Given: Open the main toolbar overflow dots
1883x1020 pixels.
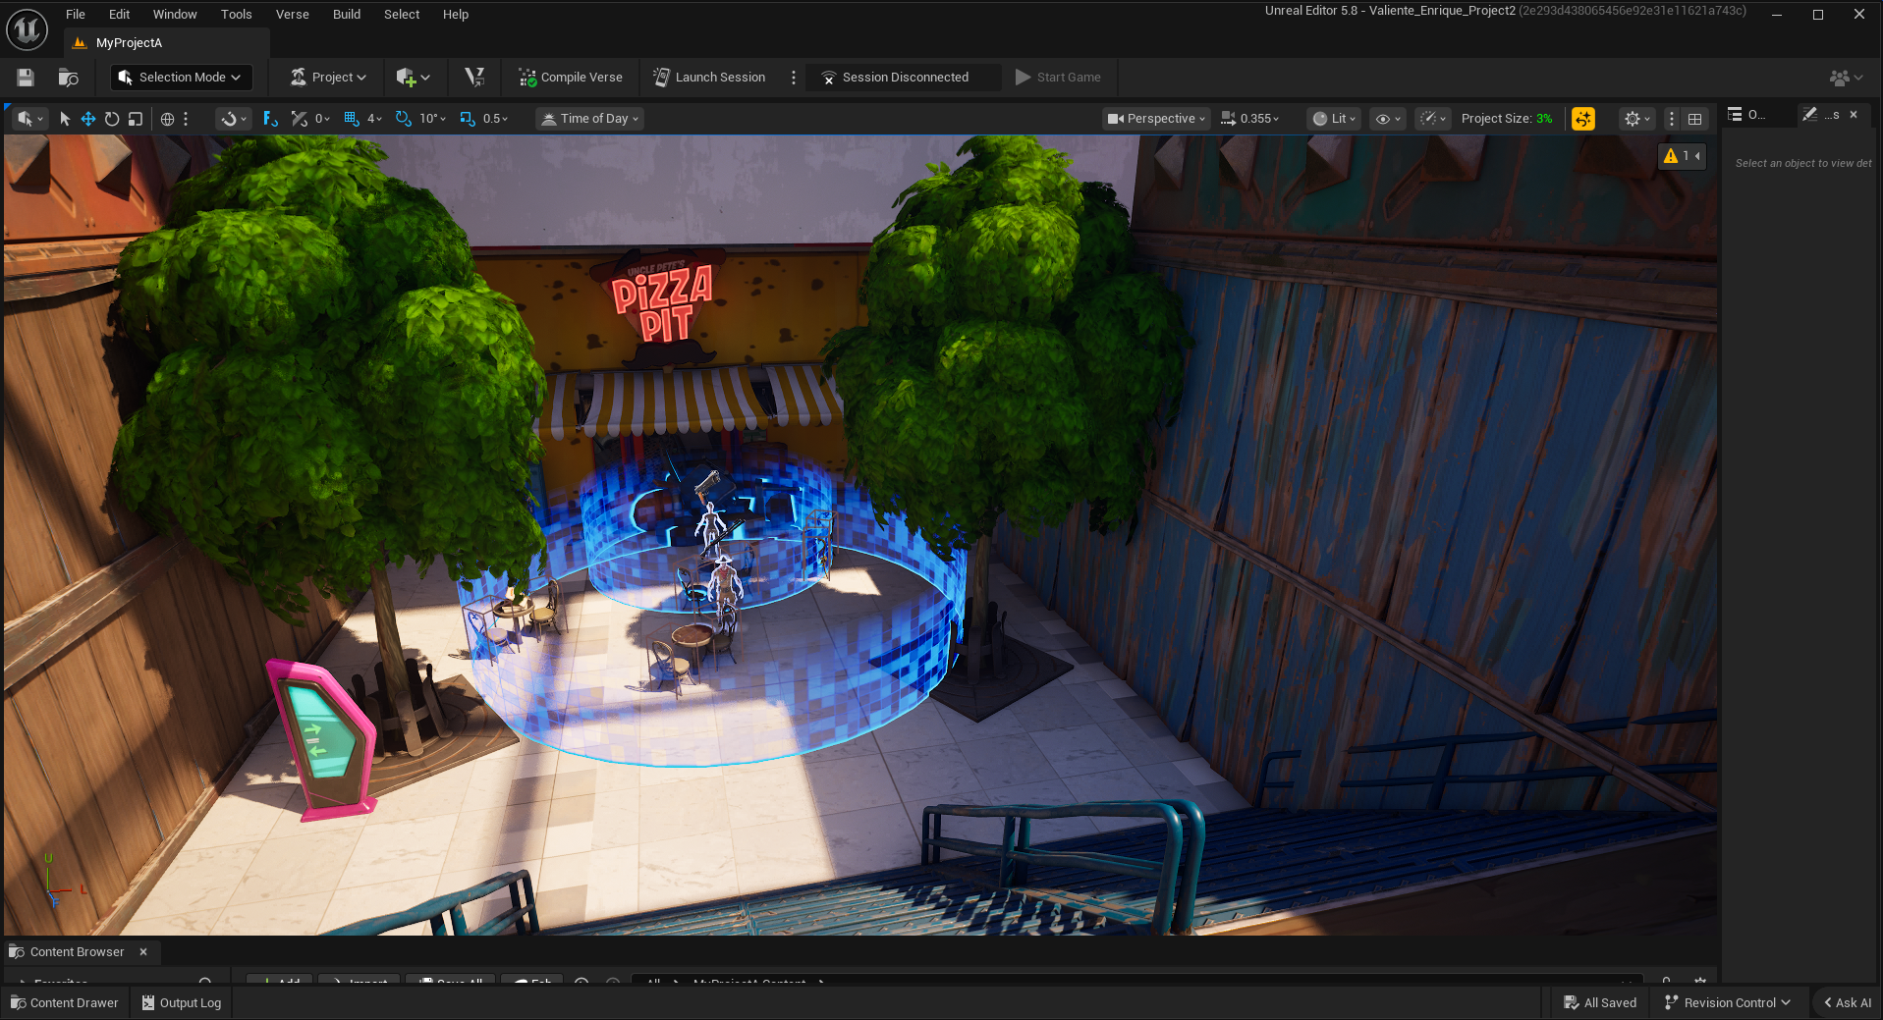Looking at the screenshot, I should click(794, 78).
